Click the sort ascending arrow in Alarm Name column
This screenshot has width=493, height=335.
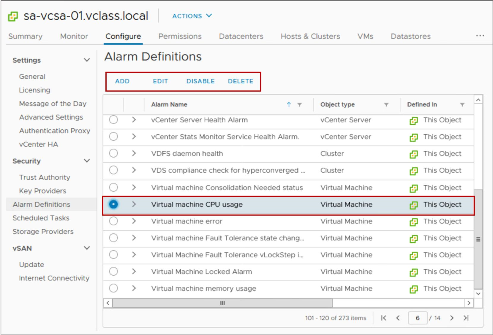tap(289, 104)
